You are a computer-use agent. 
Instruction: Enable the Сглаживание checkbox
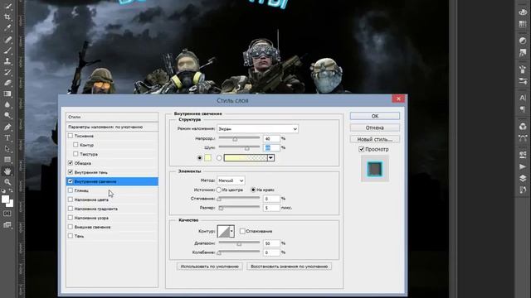242,231
